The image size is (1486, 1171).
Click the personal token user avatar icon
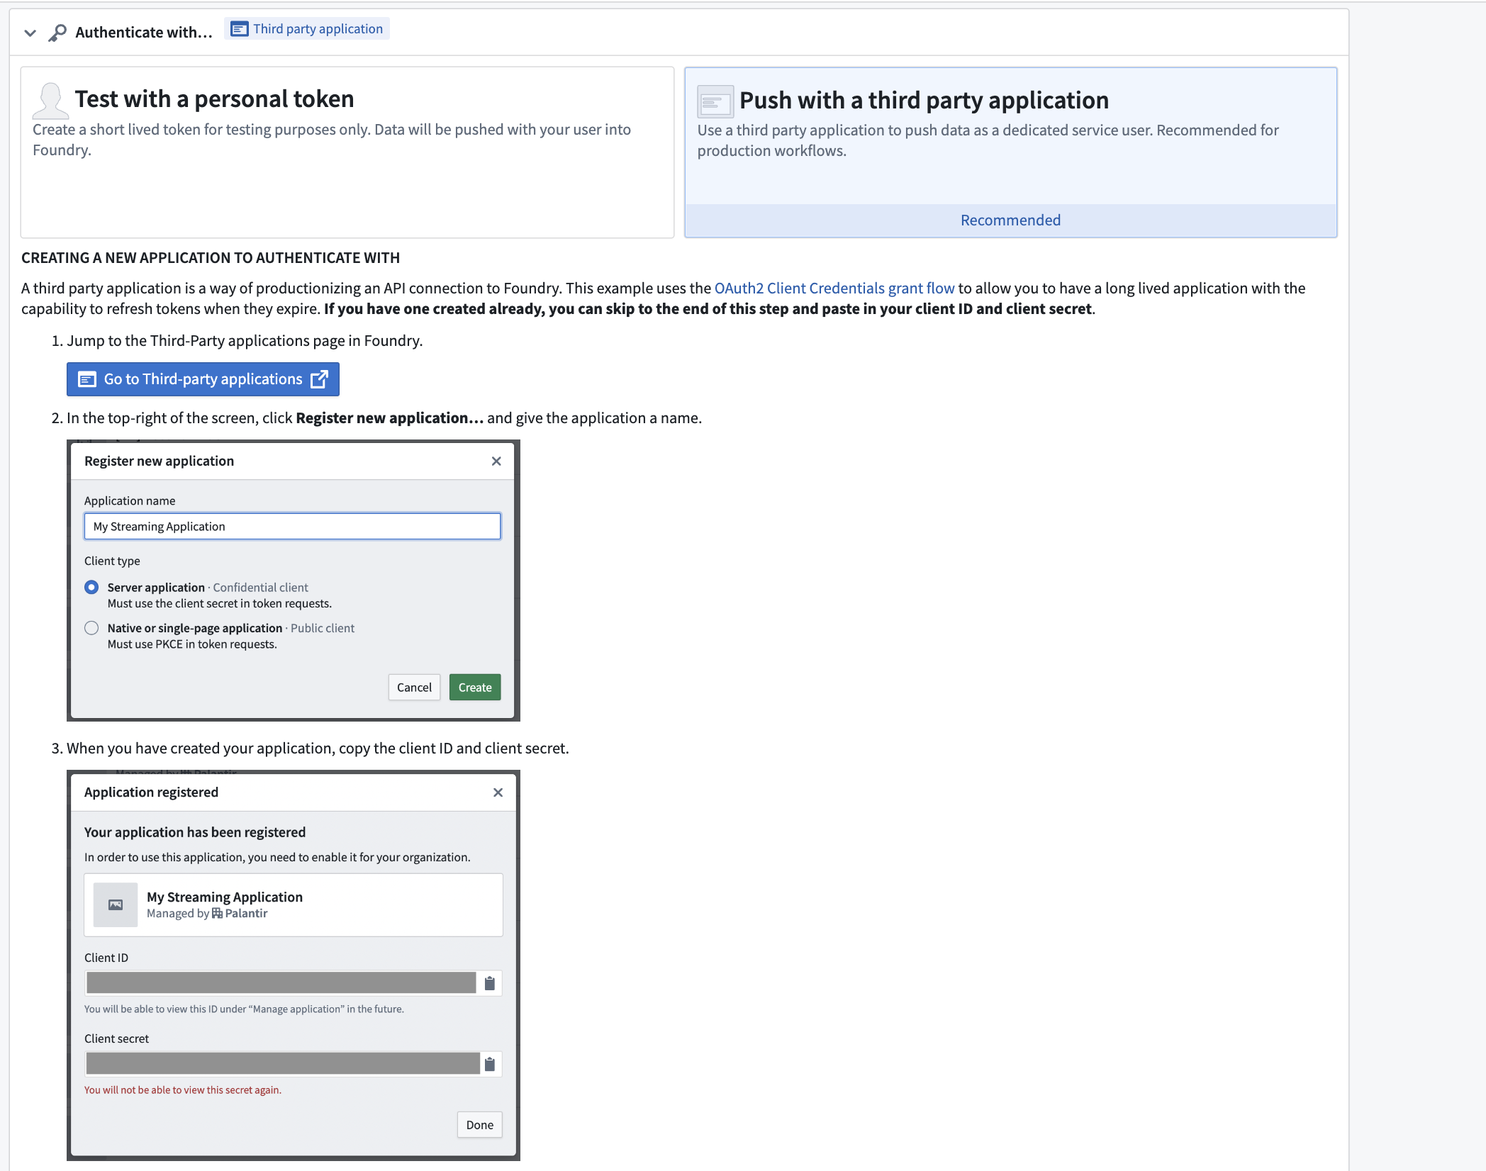click(50, 101)
